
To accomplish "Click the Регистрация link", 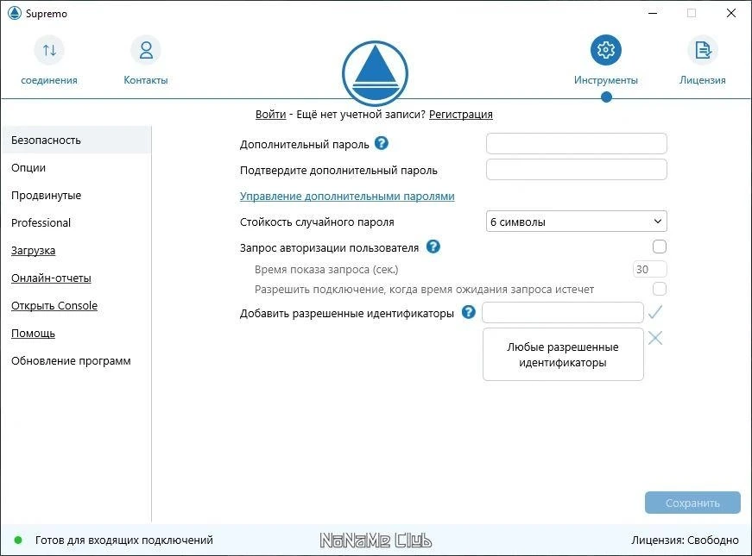I will coord(461,115).
